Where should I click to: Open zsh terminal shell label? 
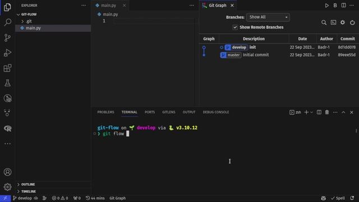coord(295,112)
